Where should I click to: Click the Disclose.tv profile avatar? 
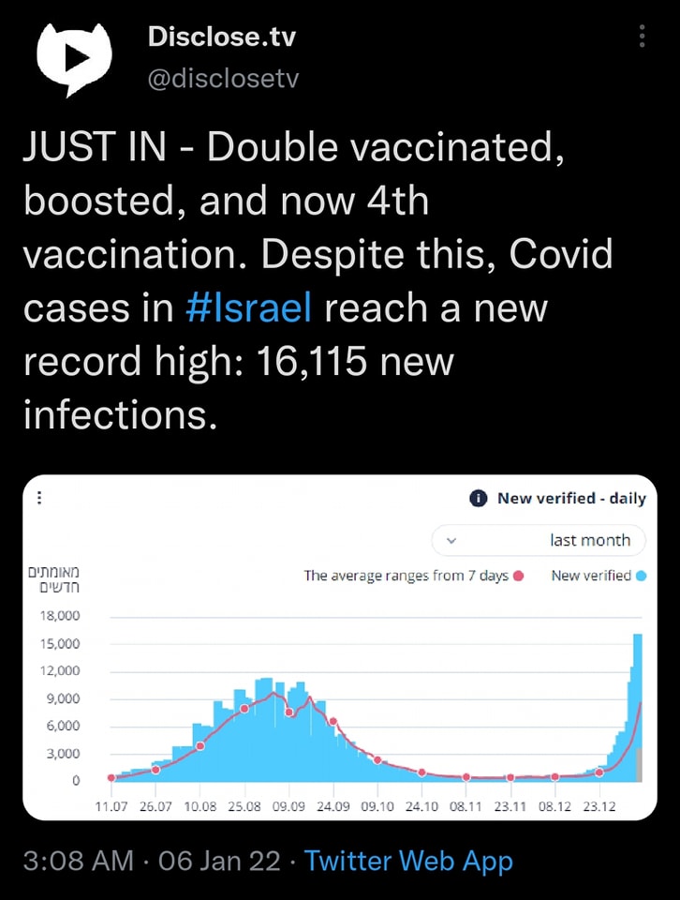tap(74, 58)
